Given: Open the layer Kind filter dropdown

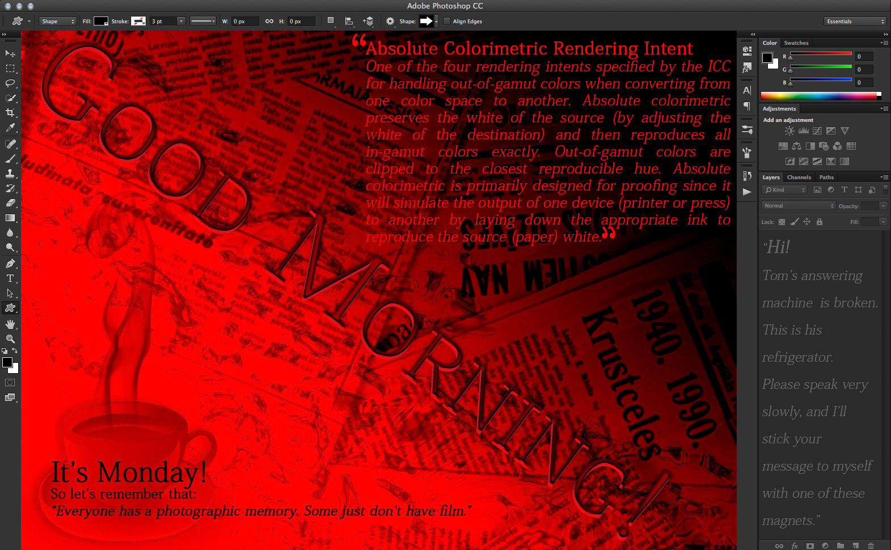Looking at the screenshot, I should 784,190.
